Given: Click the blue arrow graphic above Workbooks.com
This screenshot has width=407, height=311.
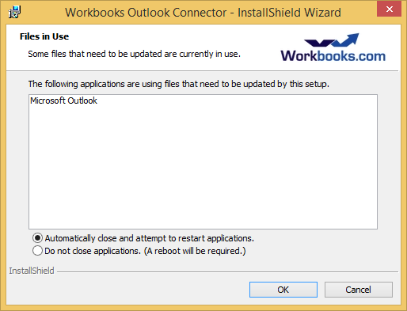Looking at the screenshot, I should click(332, 40).
